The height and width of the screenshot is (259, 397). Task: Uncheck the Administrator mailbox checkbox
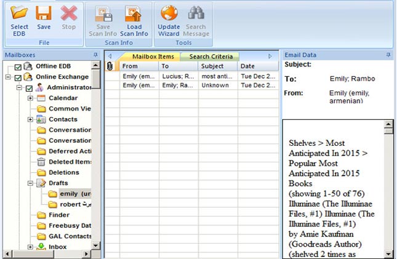tap(29, 88)
